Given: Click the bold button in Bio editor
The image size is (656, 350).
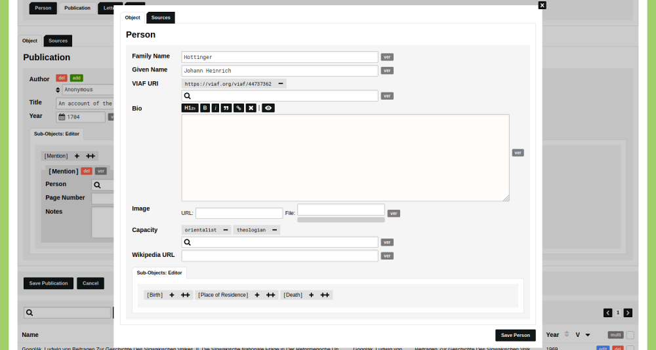Looking at the screenshot, I should [x=205, y=108].
